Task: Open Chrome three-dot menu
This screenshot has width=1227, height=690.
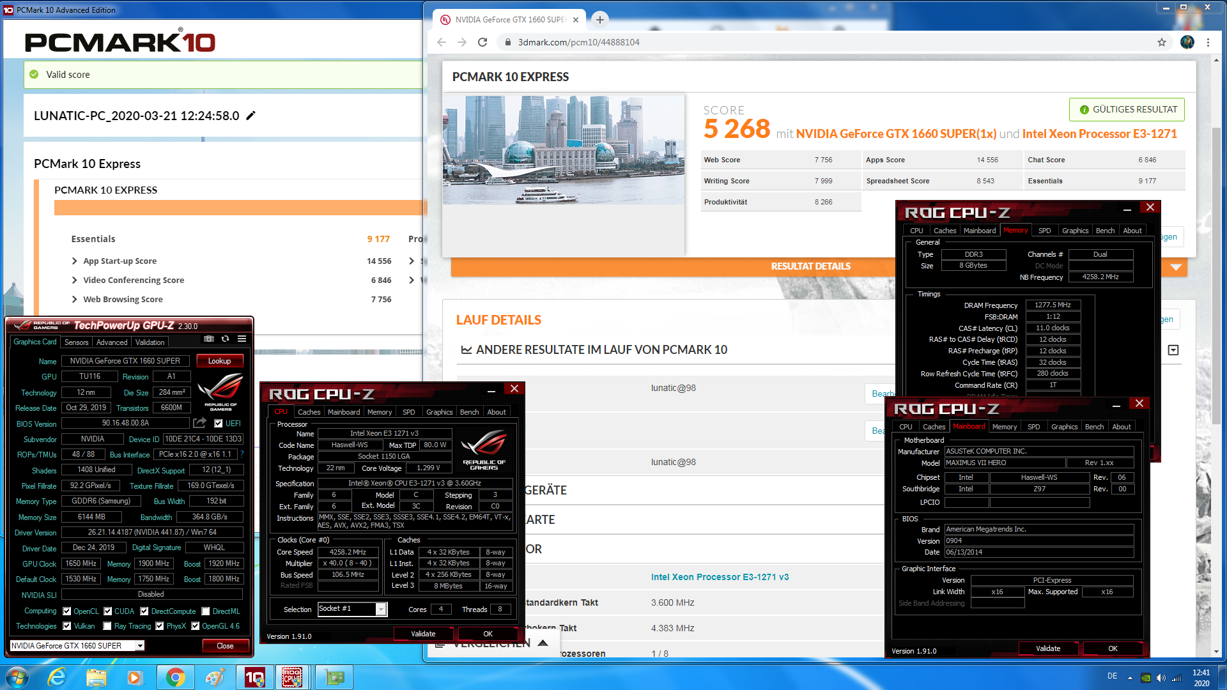Action: [1208, 42]
